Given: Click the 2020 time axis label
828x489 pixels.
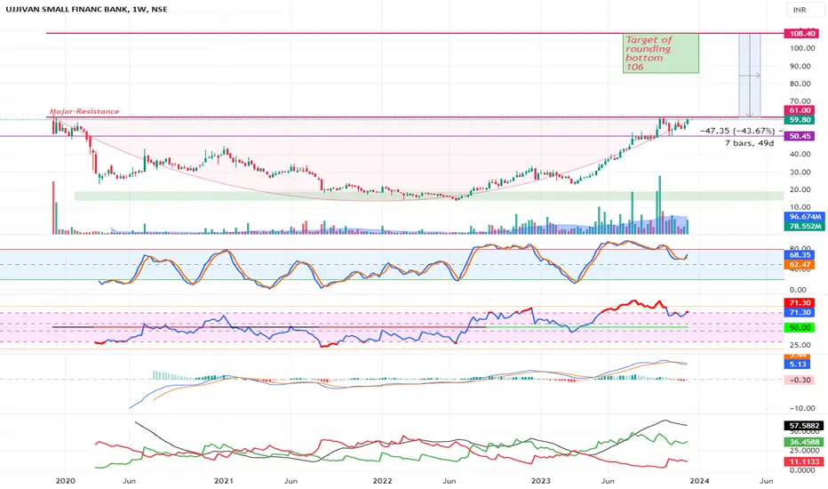Looking at the screenshot, I should click(x=65, y=481).
